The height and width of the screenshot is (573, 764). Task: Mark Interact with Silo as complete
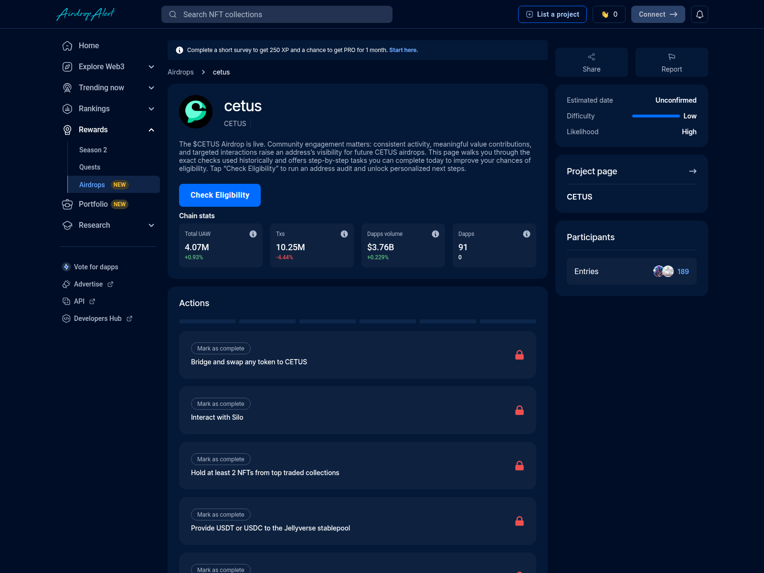click(x=220, y=403)
